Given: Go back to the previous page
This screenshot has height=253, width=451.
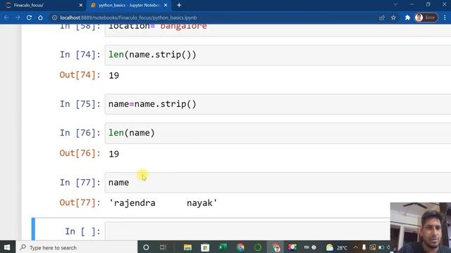Looking at the screenshot, I should [x=6, y=18].
